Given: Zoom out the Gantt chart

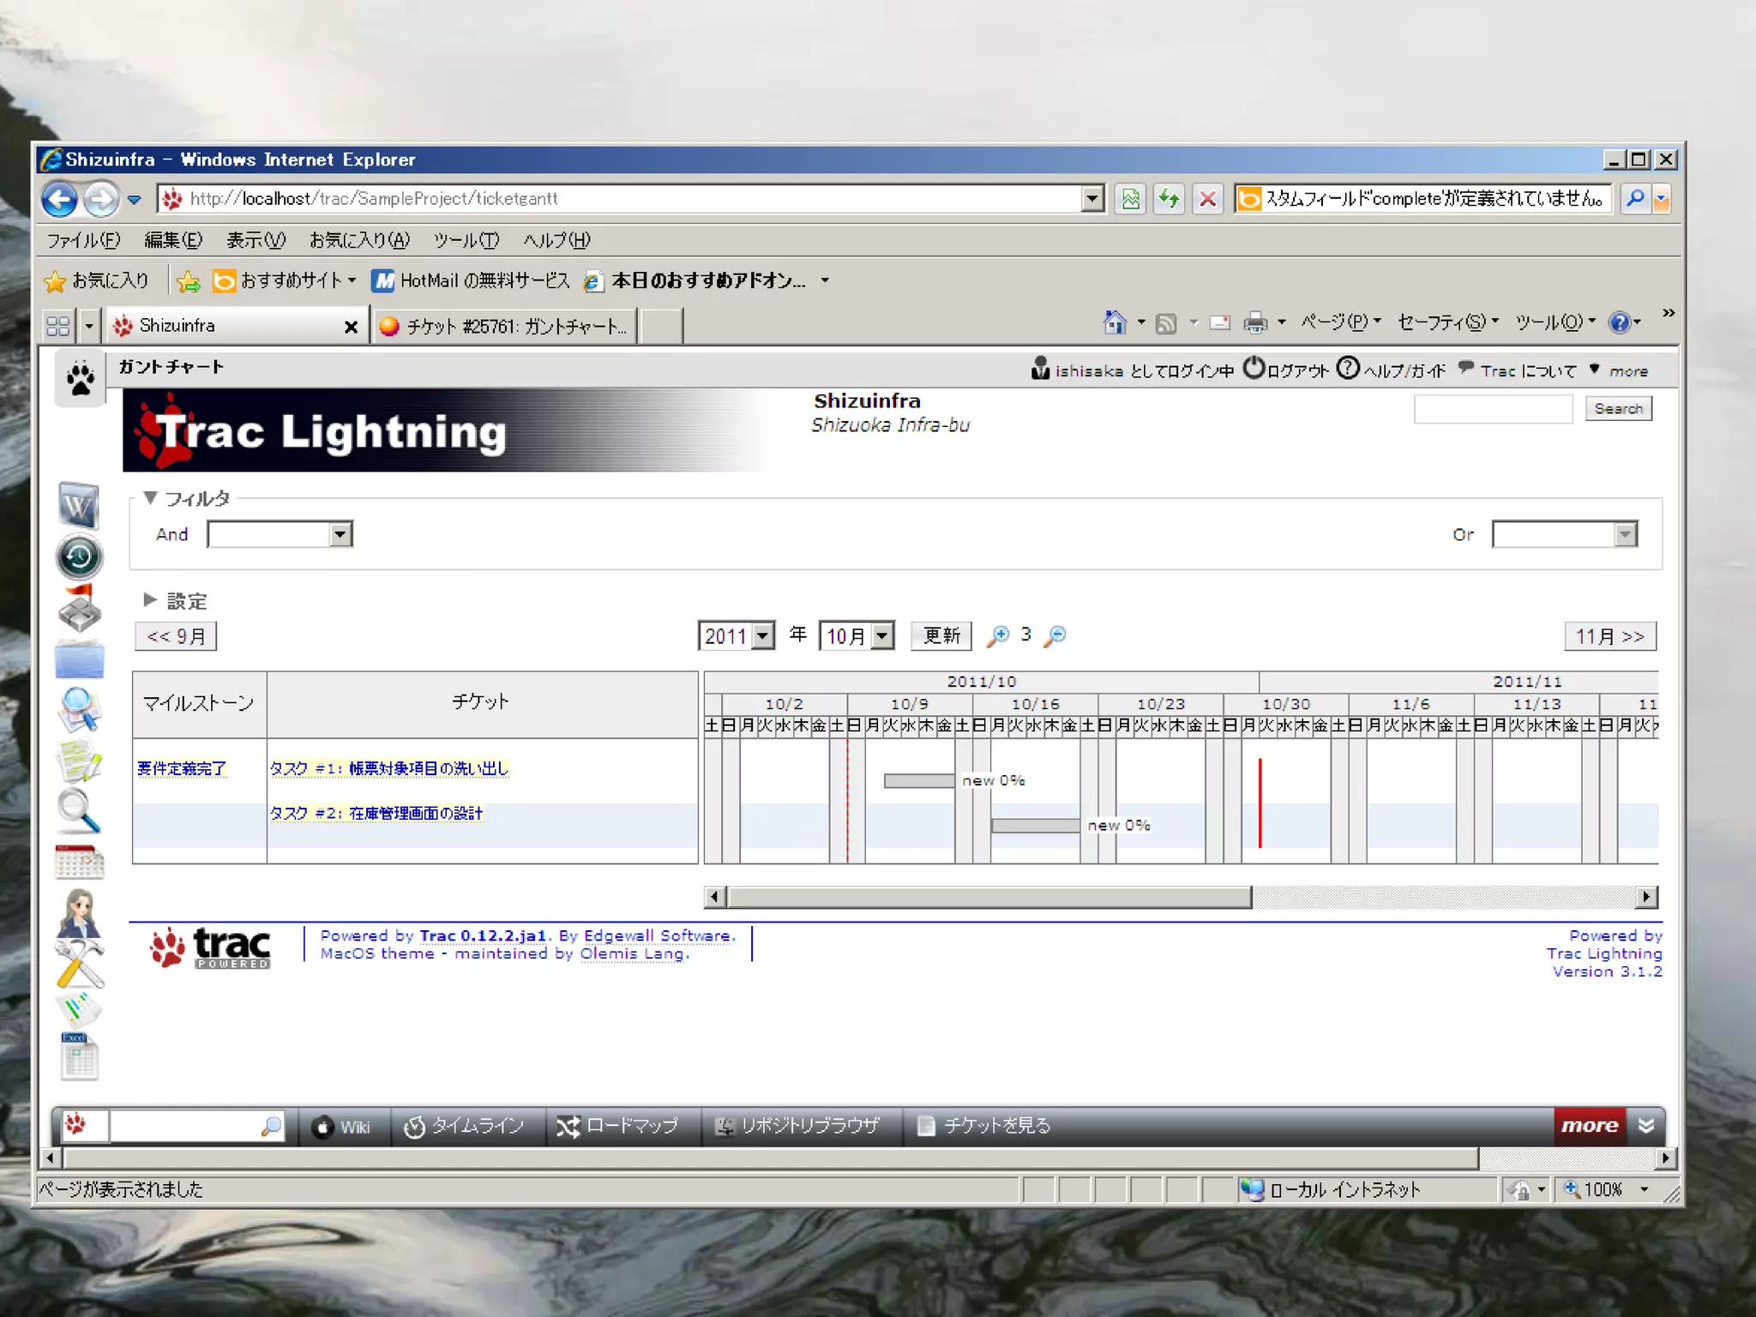Looking at the screenshot, I should (1055, 635).
